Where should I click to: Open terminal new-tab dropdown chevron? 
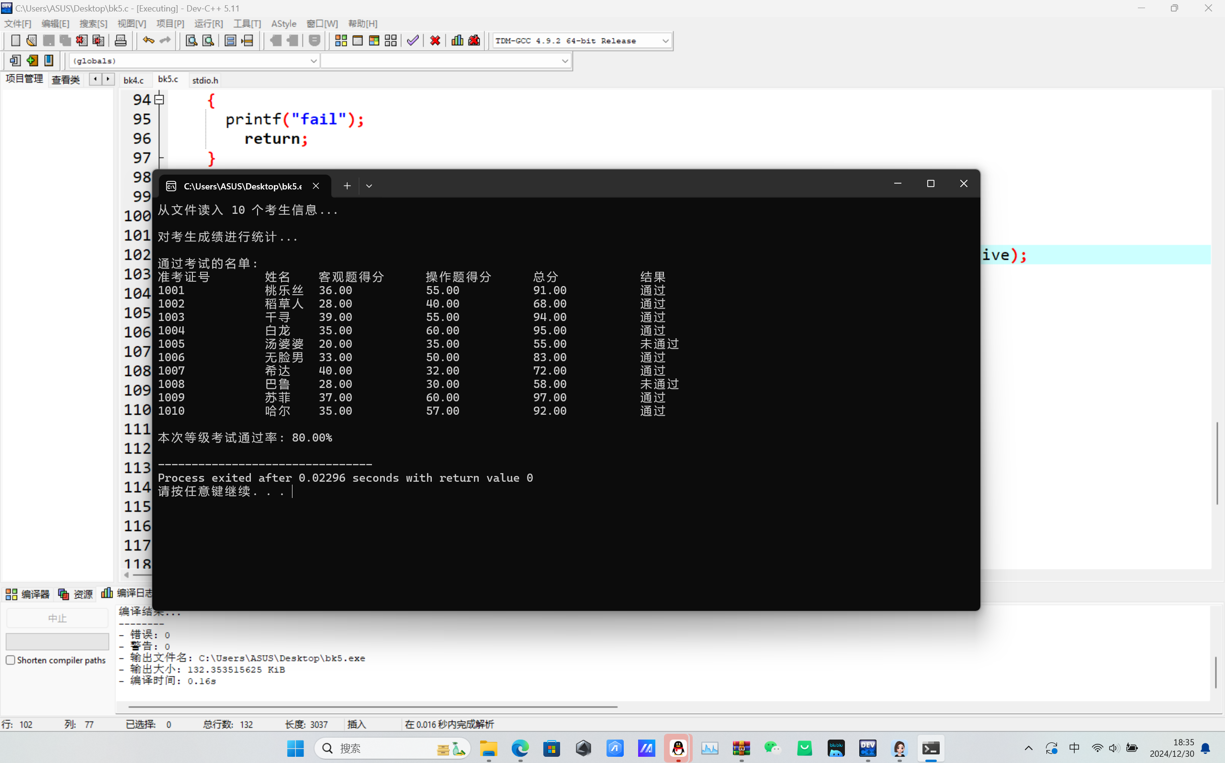coord(369,186)
